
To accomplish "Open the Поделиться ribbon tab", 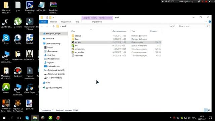I will (66, 22).
